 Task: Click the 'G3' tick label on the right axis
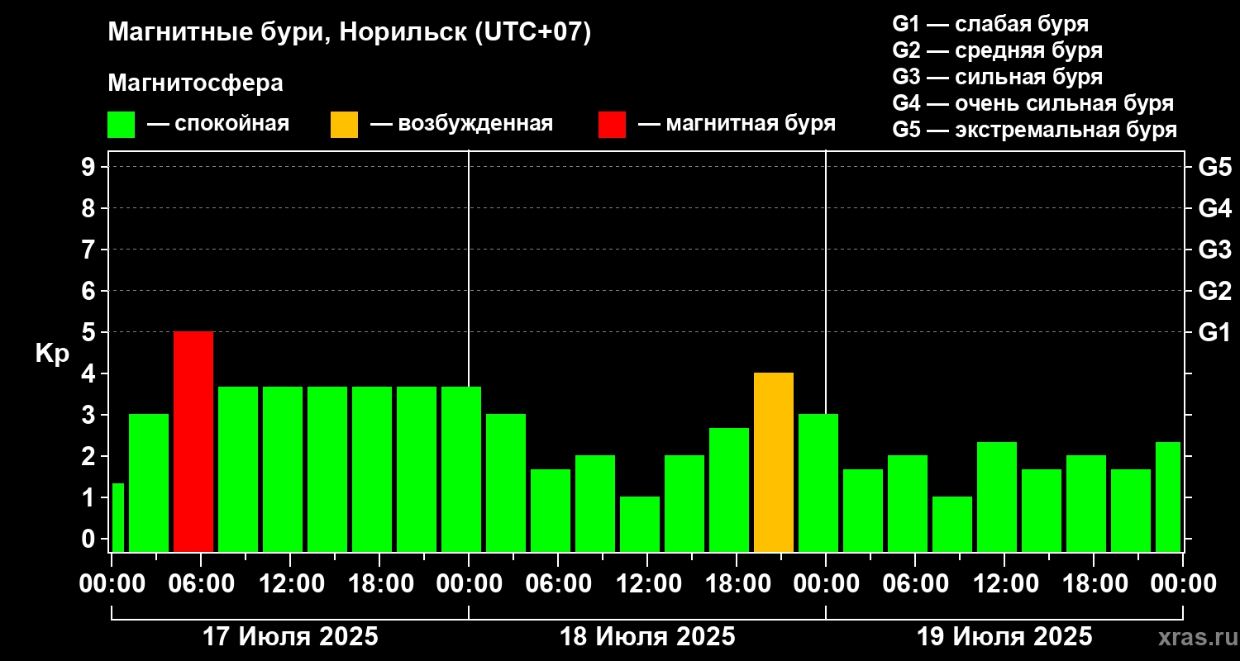[1214, 250]
